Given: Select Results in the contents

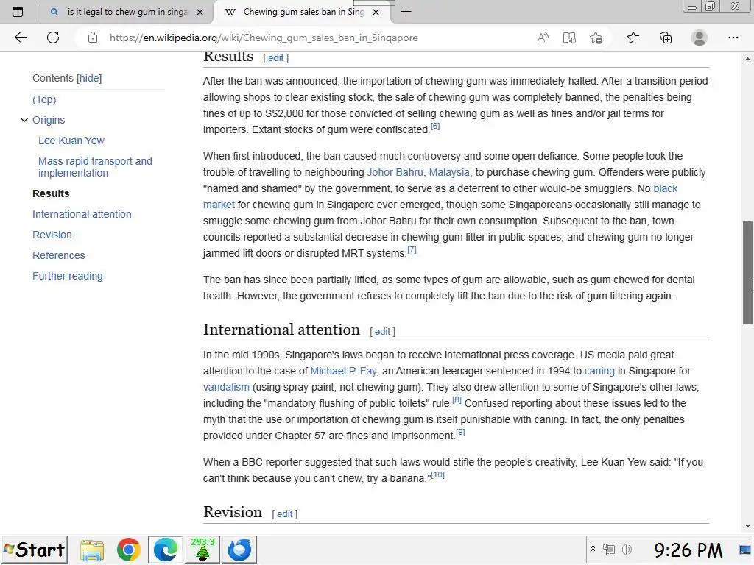Looking at the screenshot, I should click(51, 193).
